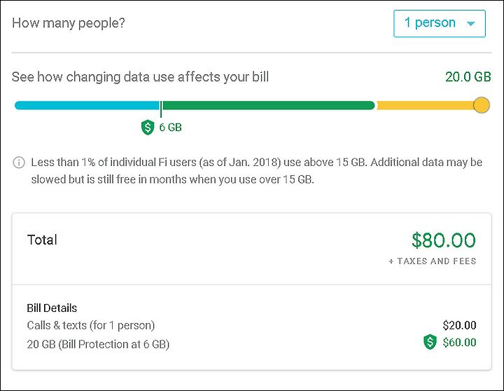The width and height of the screenshot is (504, 391).
Task: Click the green shield icon beside $60.00
Action: click(x=430, y=342)
